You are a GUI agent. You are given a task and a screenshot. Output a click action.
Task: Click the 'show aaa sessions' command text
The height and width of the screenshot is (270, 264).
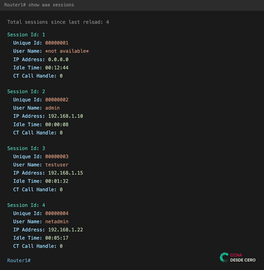coord(51,5)
